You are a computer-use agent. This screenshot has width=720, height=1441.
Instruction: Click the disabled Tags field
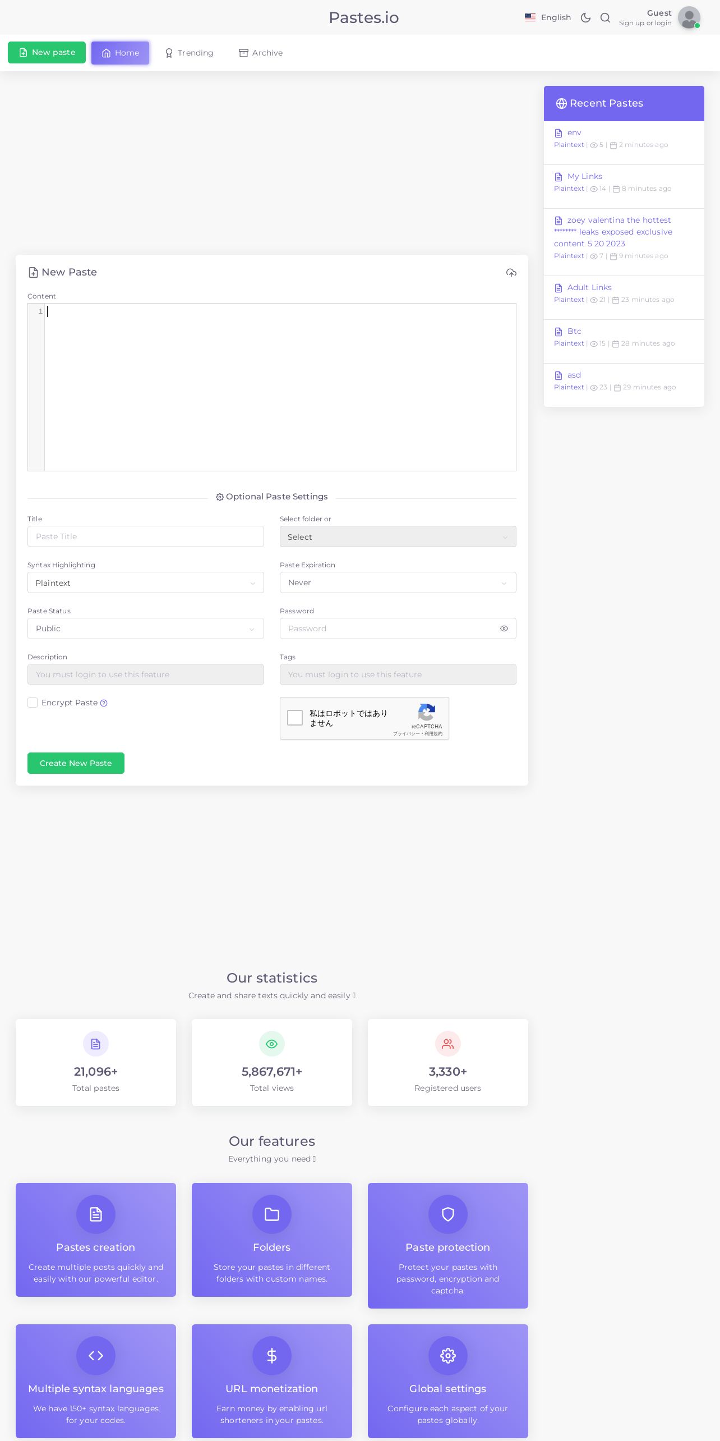coord(398,674)
